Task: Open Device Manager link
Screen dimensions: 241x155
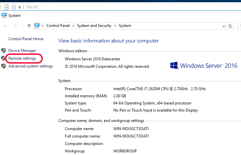Action: point(22,51)
